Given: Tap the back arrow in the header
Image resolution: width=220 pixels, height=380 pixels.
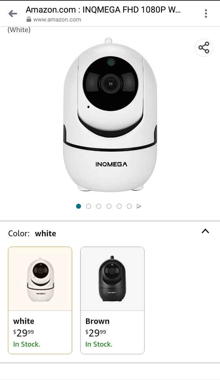Looking at the screenshot, I should (13, 13).
